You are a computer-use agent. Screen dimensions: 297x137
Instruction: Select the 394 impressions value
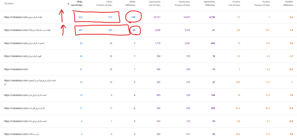[158, 56]
